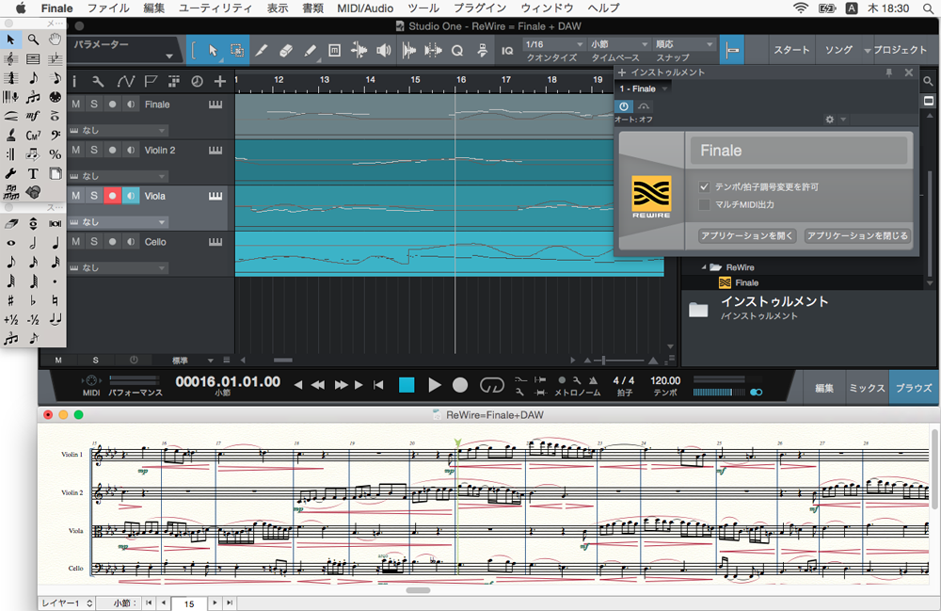The width and height of the screenshot is (941, 611).
Task: Open the パラメーター dropdown
Action: coord(125,50)
